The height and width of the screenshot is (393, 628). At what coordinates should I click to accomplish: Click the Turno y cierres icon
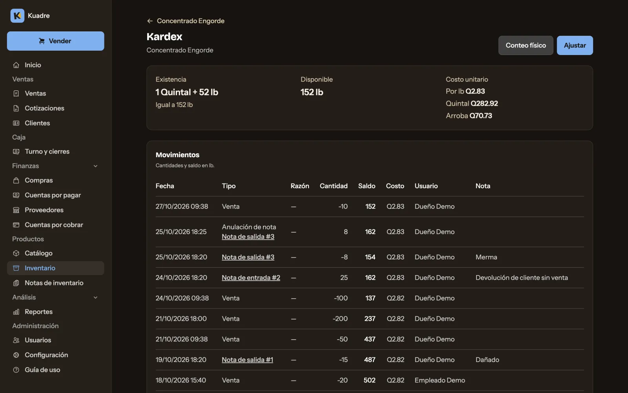pos(16,152)
